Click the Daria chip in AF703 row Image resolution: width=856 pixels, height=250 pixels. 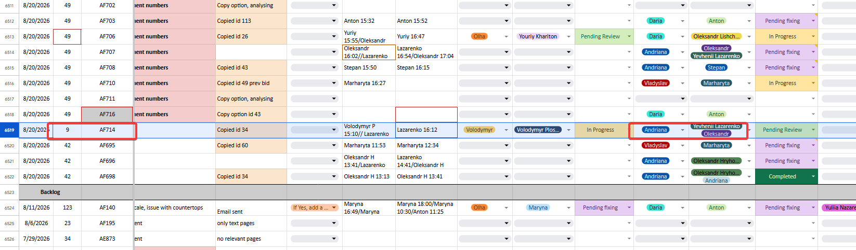click(x=655, y=21)
